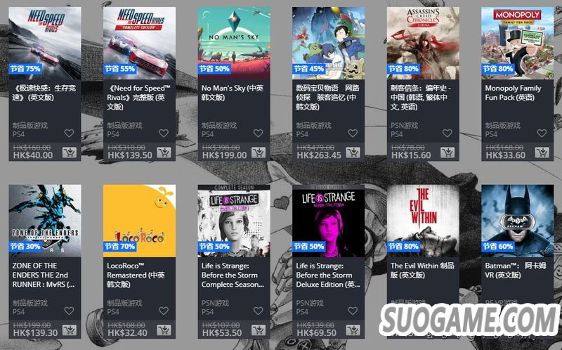Add Life is Strange Deluxe Edition to cart
The image size is (562, 350).
tap(353, 330)
